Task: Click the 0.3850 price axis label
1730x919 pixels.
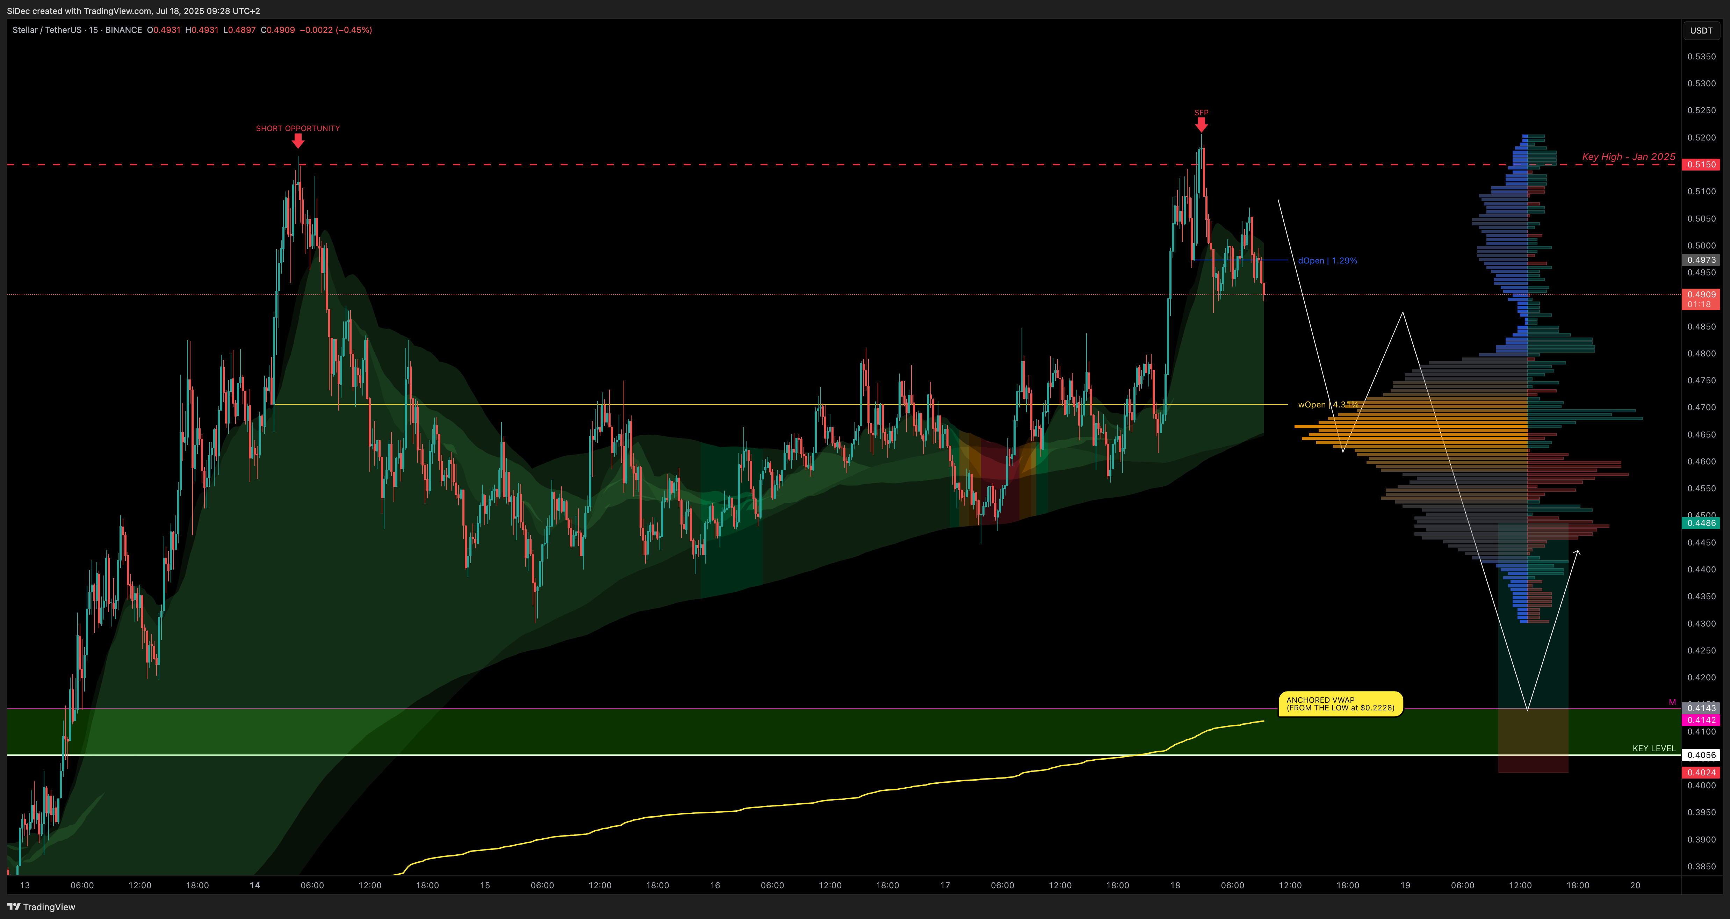Action: pyautogui.click(x=1701, y=866)
